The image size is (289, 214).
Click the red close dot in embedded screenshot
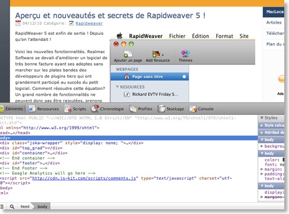[x=116, y=44]
